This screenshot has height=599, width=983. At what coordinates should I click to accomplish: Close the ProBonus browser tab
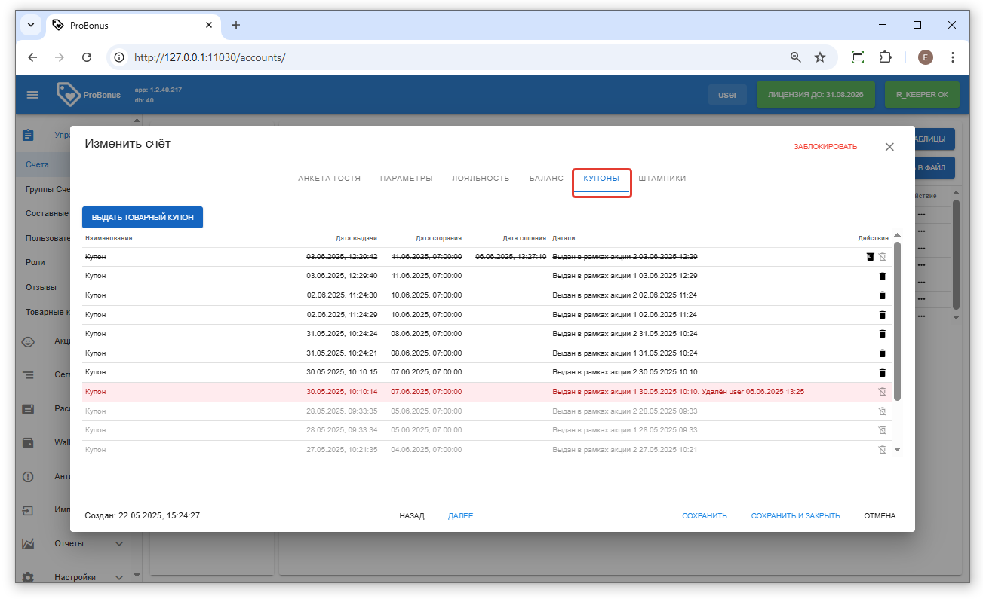point(209,25)
